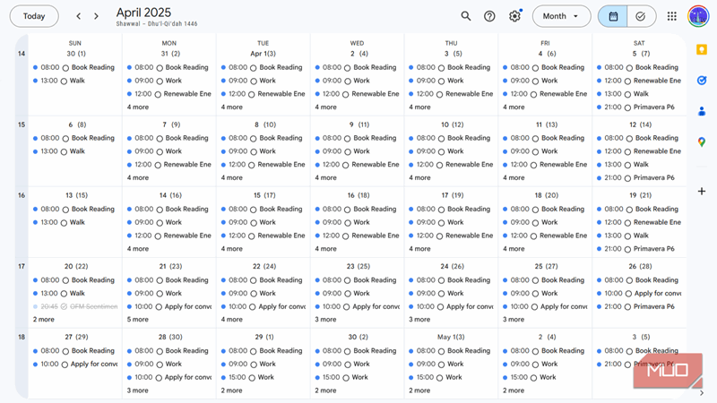
Task: Click the Today button
Action: 34,16
